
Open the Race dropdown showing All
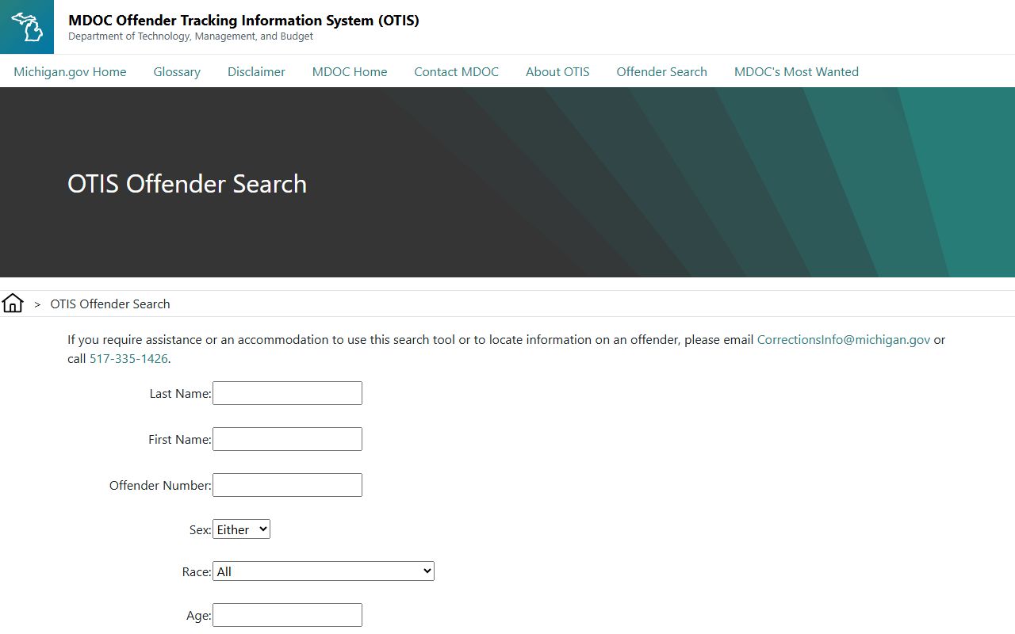pyautogui.click(x=324, y=571)
